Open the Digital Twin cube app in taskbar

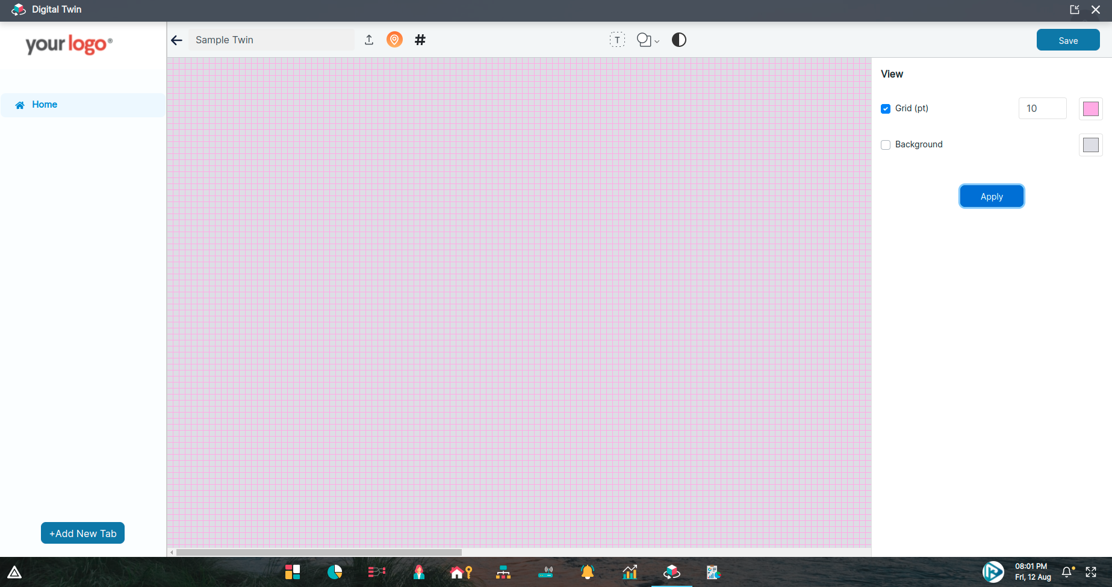tap(671, 572)
